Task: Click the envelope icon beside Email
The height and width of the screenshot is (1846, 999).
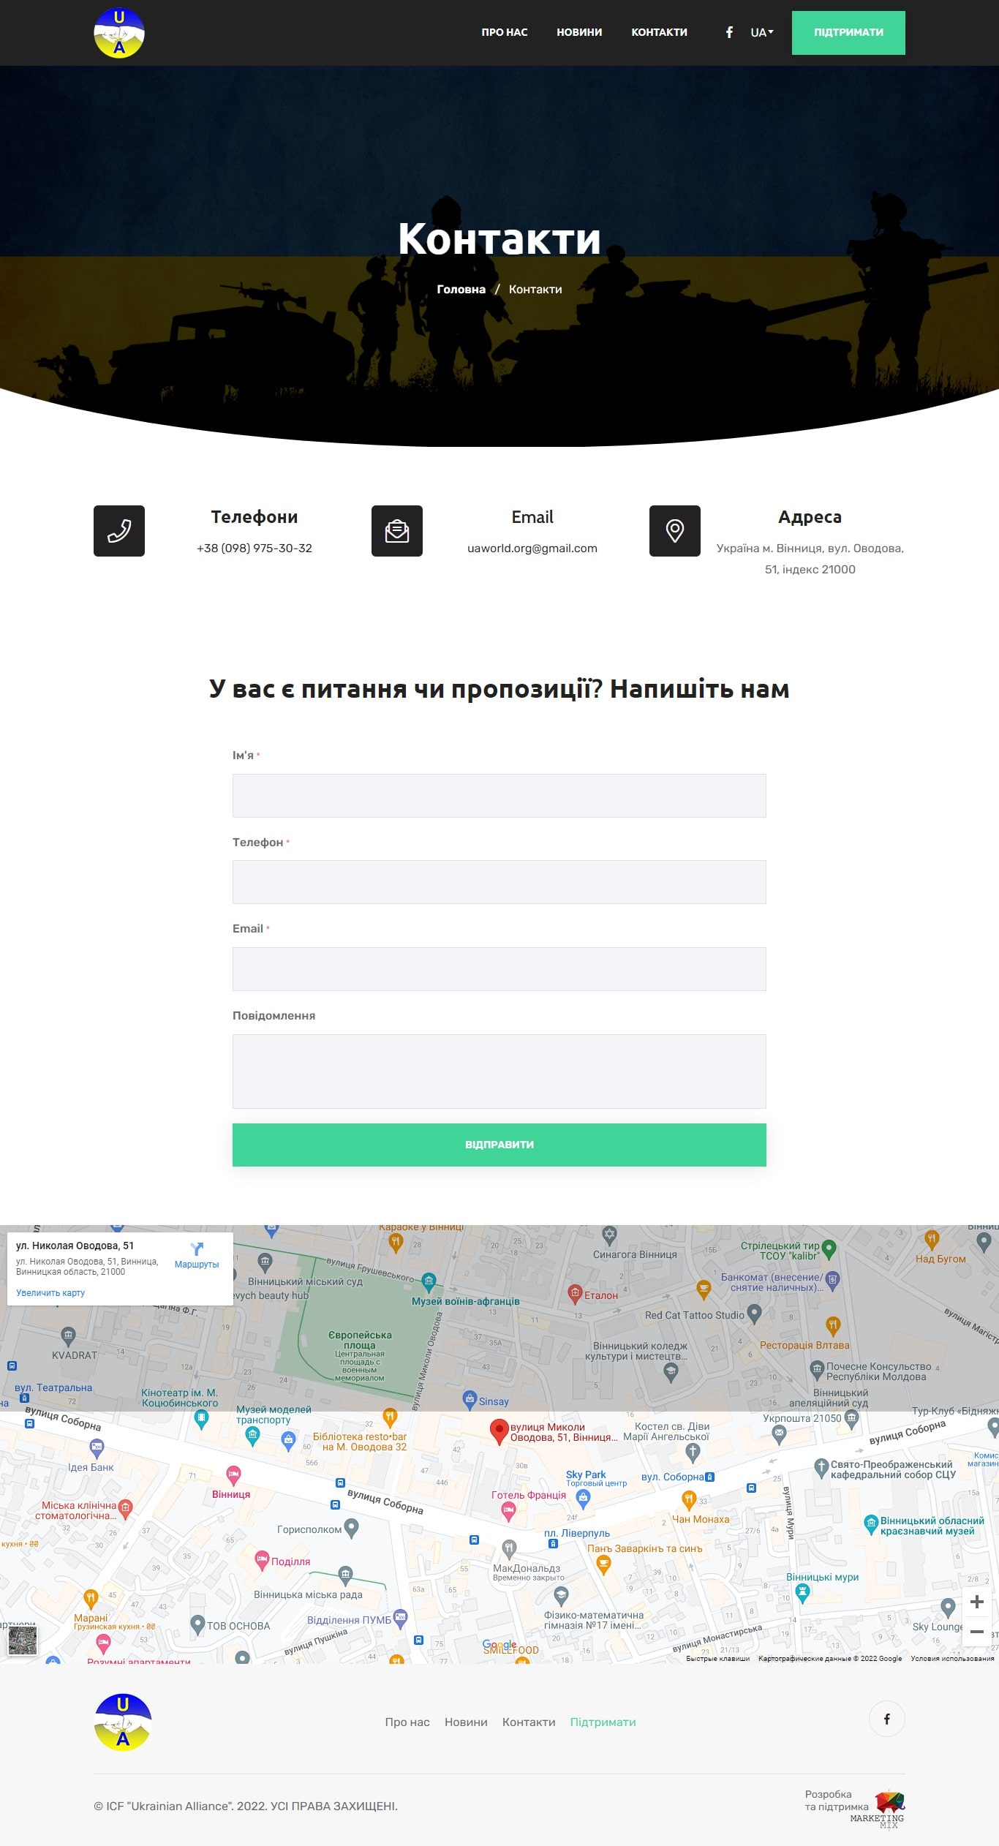Action: coord(397,531)
